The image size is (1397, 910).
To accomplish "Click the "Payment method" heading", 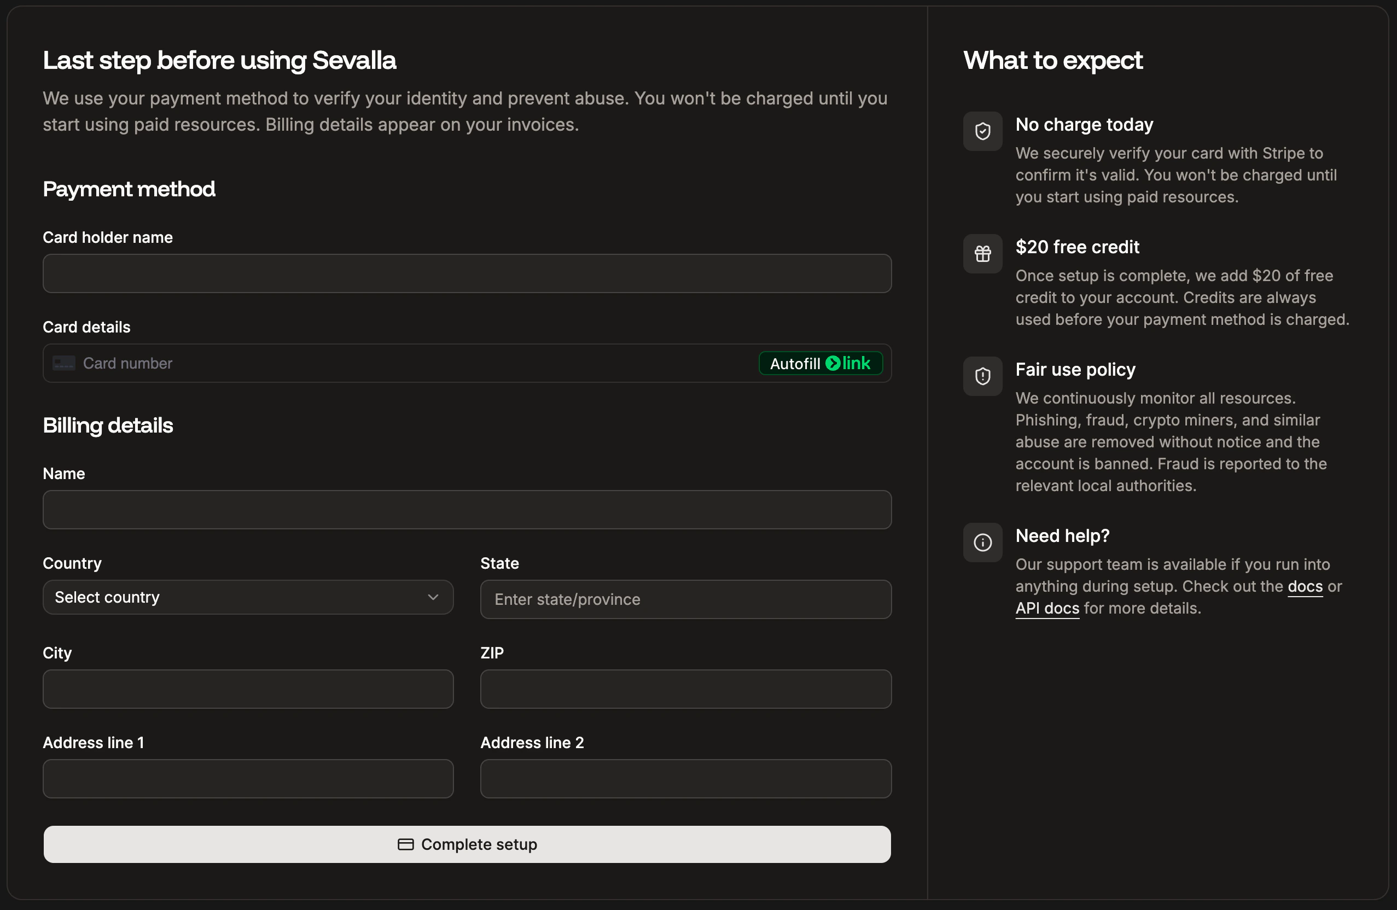I will point(129,189).
